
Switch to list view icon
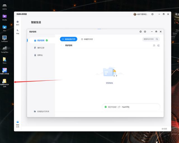pos(159,45)
